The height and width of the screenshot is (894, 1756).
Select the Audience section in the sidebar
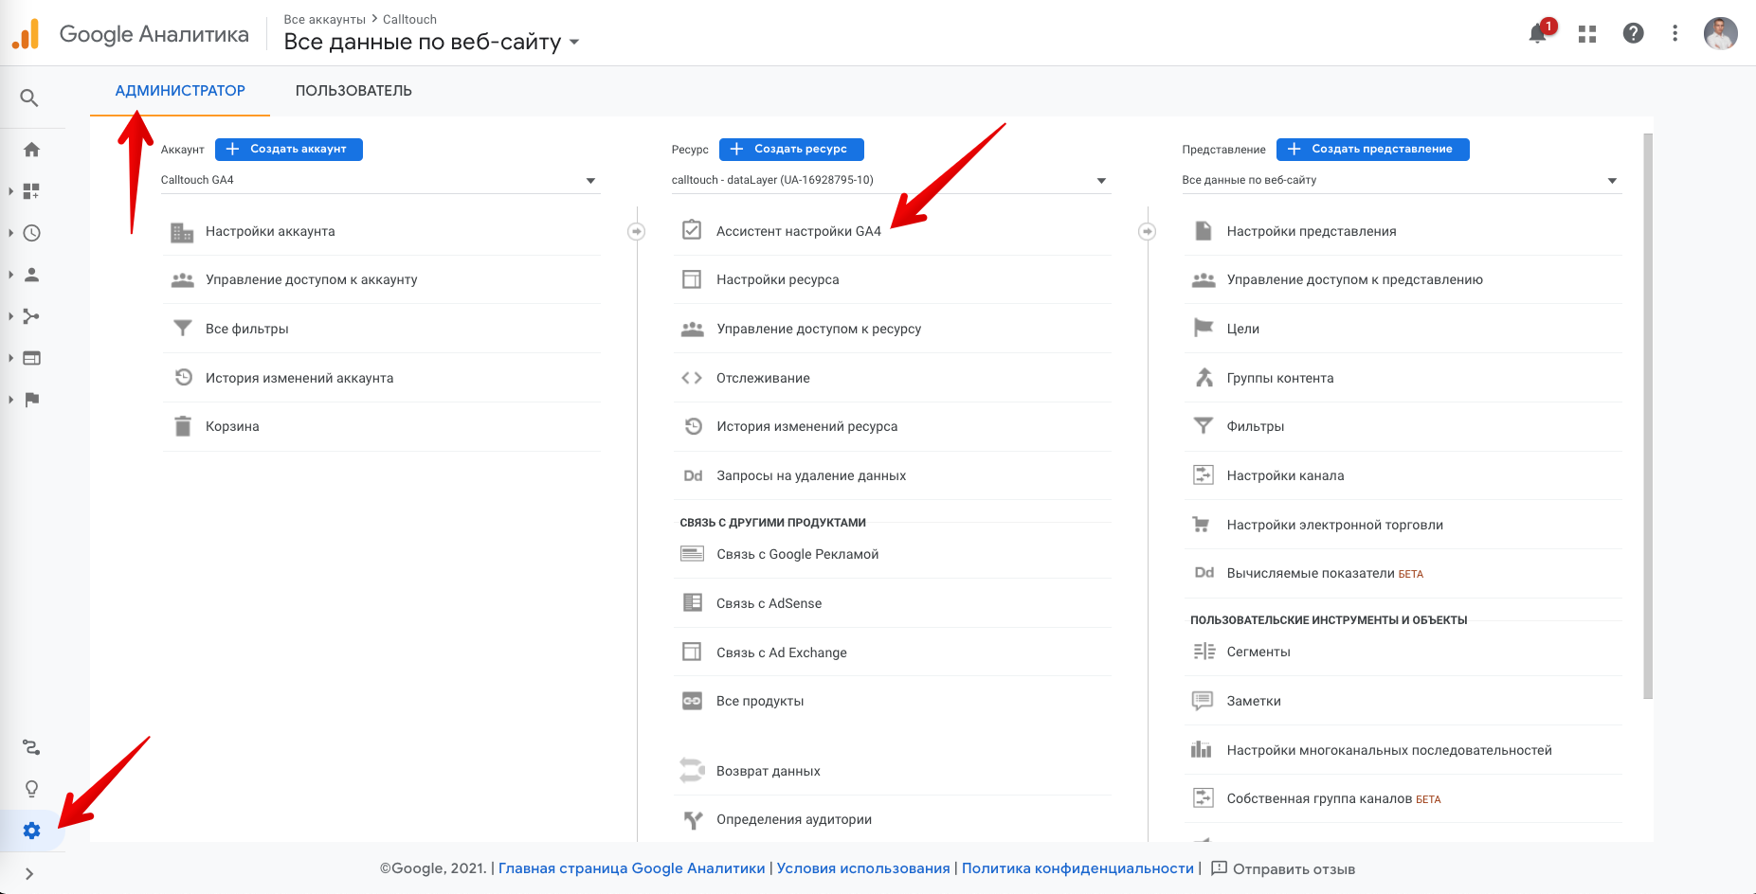32,274
